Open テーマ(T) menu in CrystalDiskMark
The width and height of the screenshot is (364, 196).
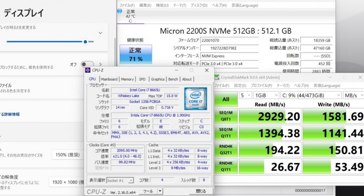pos(283,86)
